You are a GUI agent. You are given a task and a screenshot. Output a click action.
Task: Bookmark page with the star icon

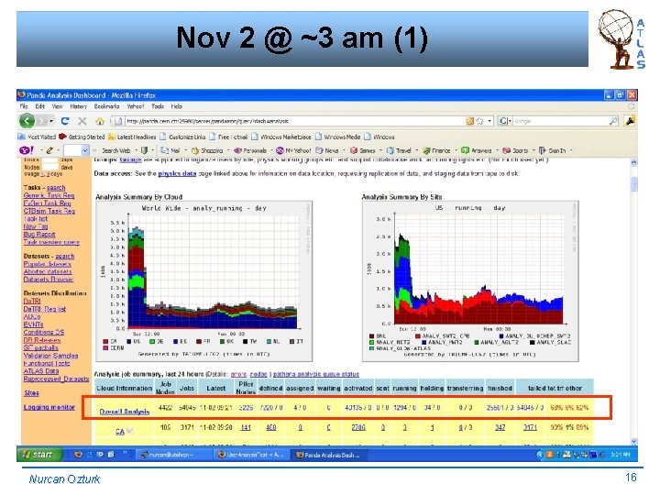[x=479, y=121]
